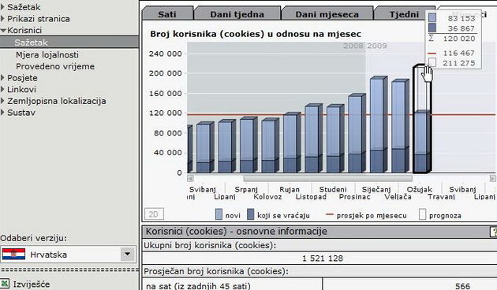
Task: Click the chart scroll right arrow
Action: pos(493,179)
